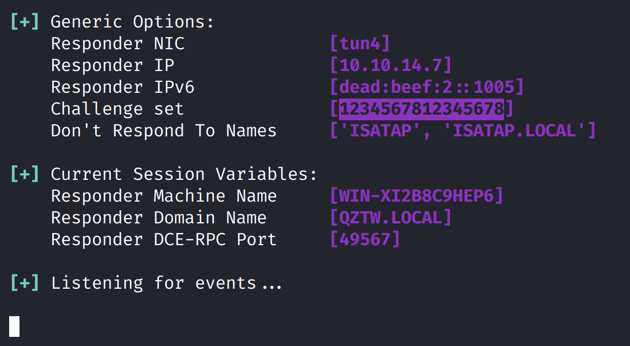Place cursor at the terminal prompt block
The image size is (630, 346).
(14, 326)
